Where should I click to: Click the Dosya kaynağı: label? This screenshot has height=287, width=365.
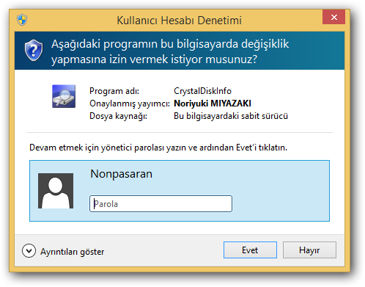pos(119,116)
